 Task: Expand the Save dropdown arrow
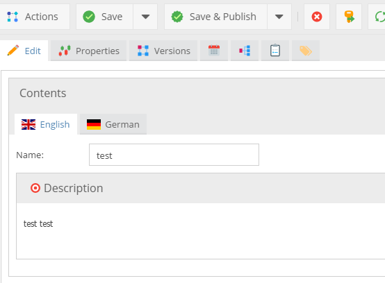coord(145,17)
